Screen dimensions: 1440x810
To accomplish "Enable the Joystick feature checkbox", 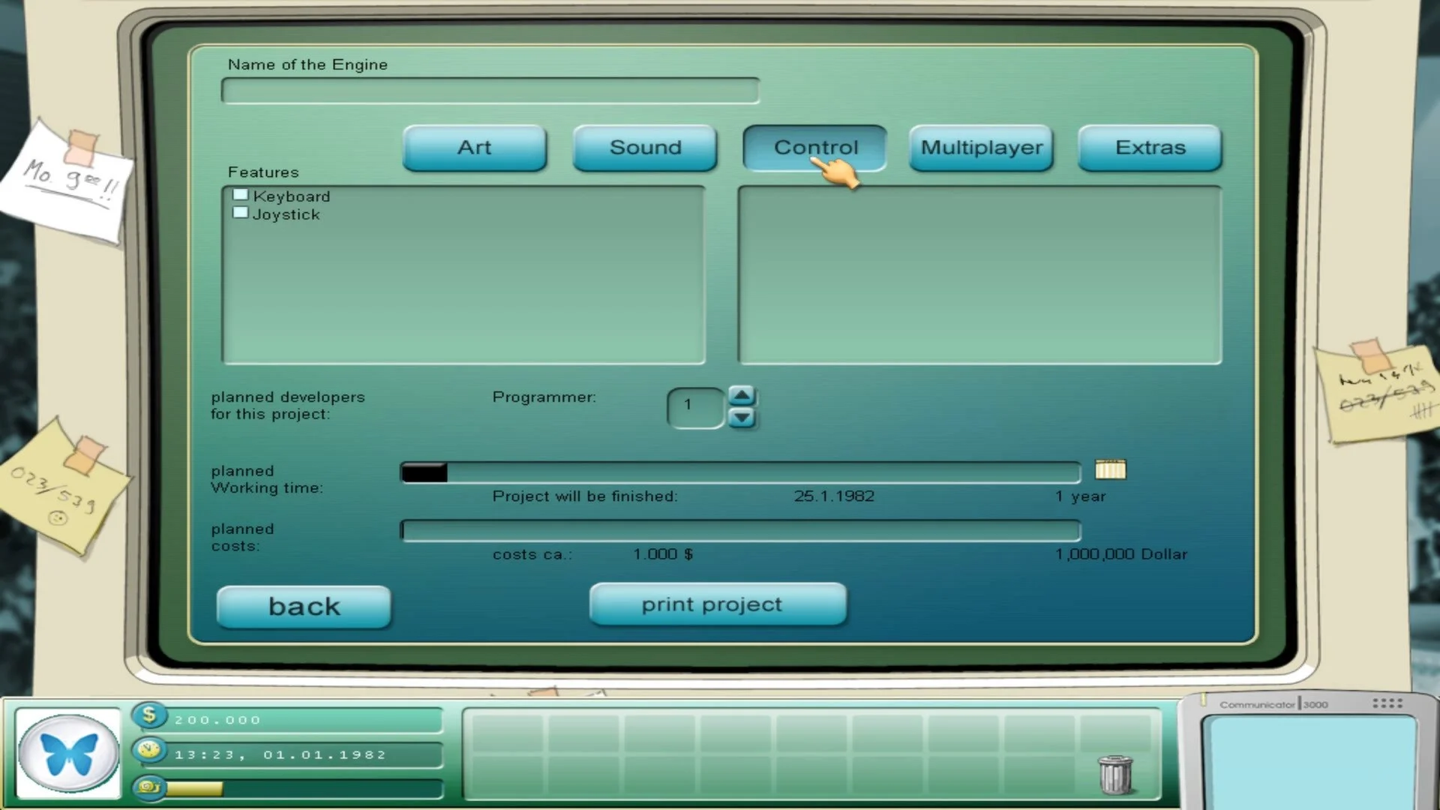I will pyautogui.click(x=241, y=211).
